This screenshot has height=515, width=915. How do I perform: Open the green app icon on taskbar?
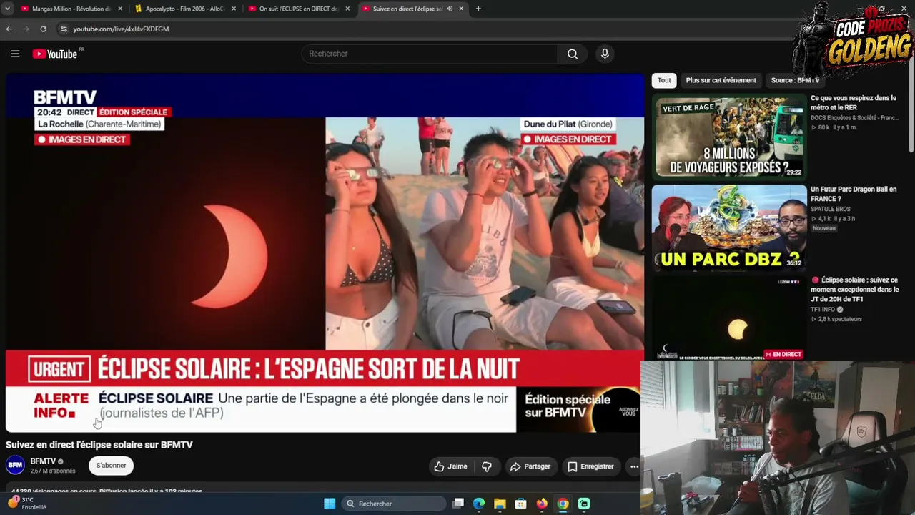click(584, 504)
